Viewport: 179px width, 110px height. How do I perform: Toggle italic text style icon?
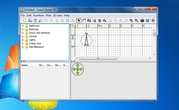coord(126,20)
